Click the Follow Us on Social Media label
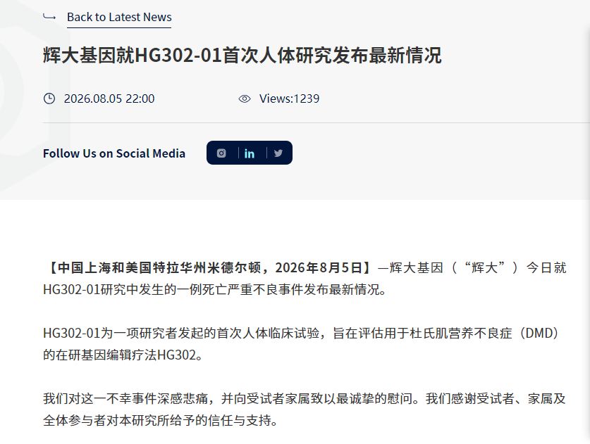Image resolution: width=590 pixels, height=444 pixels. [114, 153]
